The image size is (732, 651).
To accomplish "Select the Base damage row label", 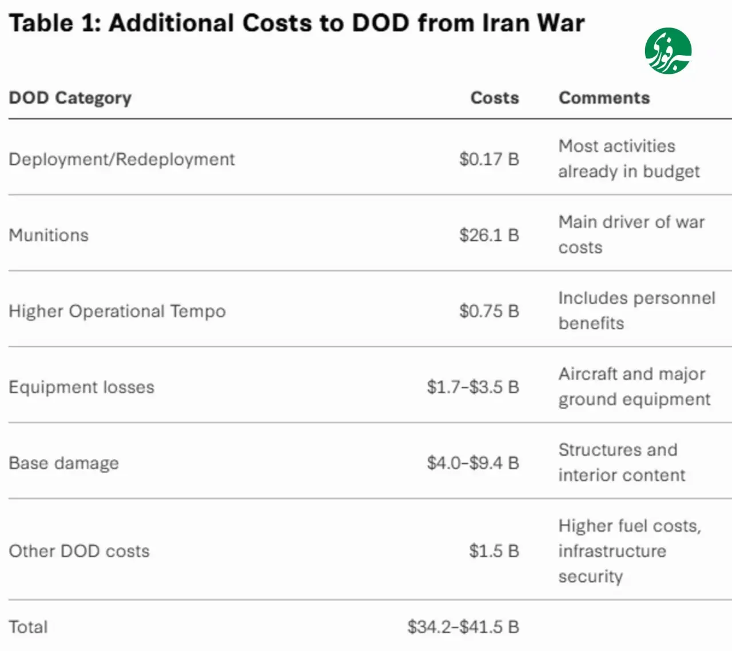I will (64, 463).
